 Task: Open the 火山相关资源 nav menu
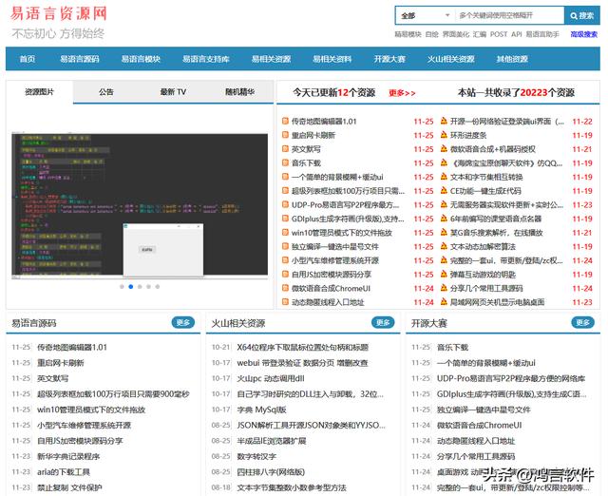451,59
